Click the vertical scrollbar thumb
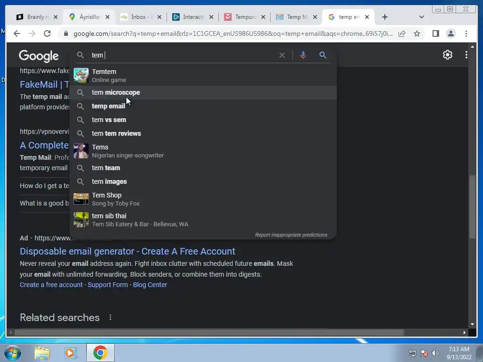Screen dimensions: 483x362 click(x=472, y=206)
